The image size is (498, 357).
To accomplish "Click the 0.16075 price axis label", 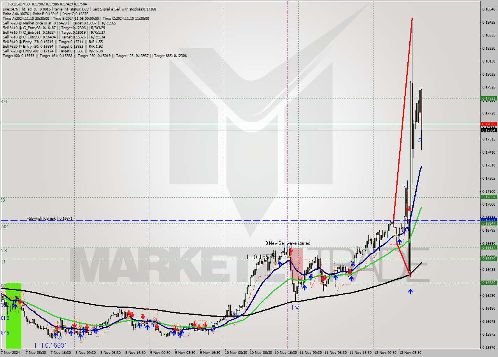I will [489, 321].
